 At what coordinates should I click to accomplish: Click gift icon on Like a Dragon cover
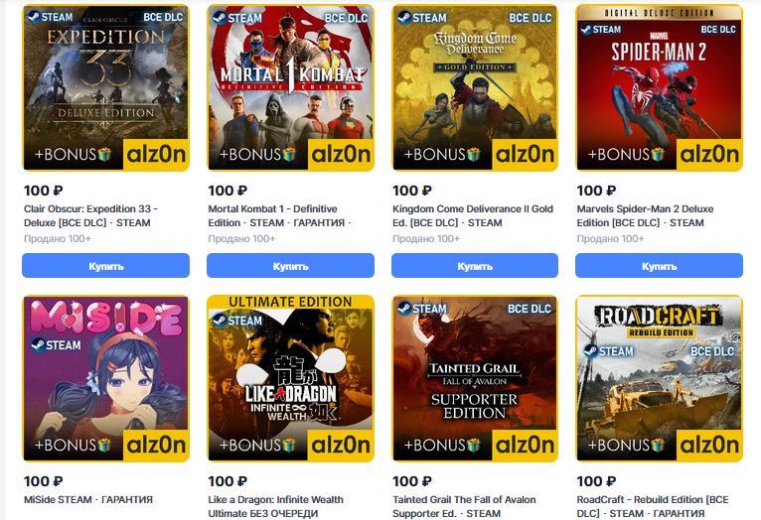pos(289,445)
